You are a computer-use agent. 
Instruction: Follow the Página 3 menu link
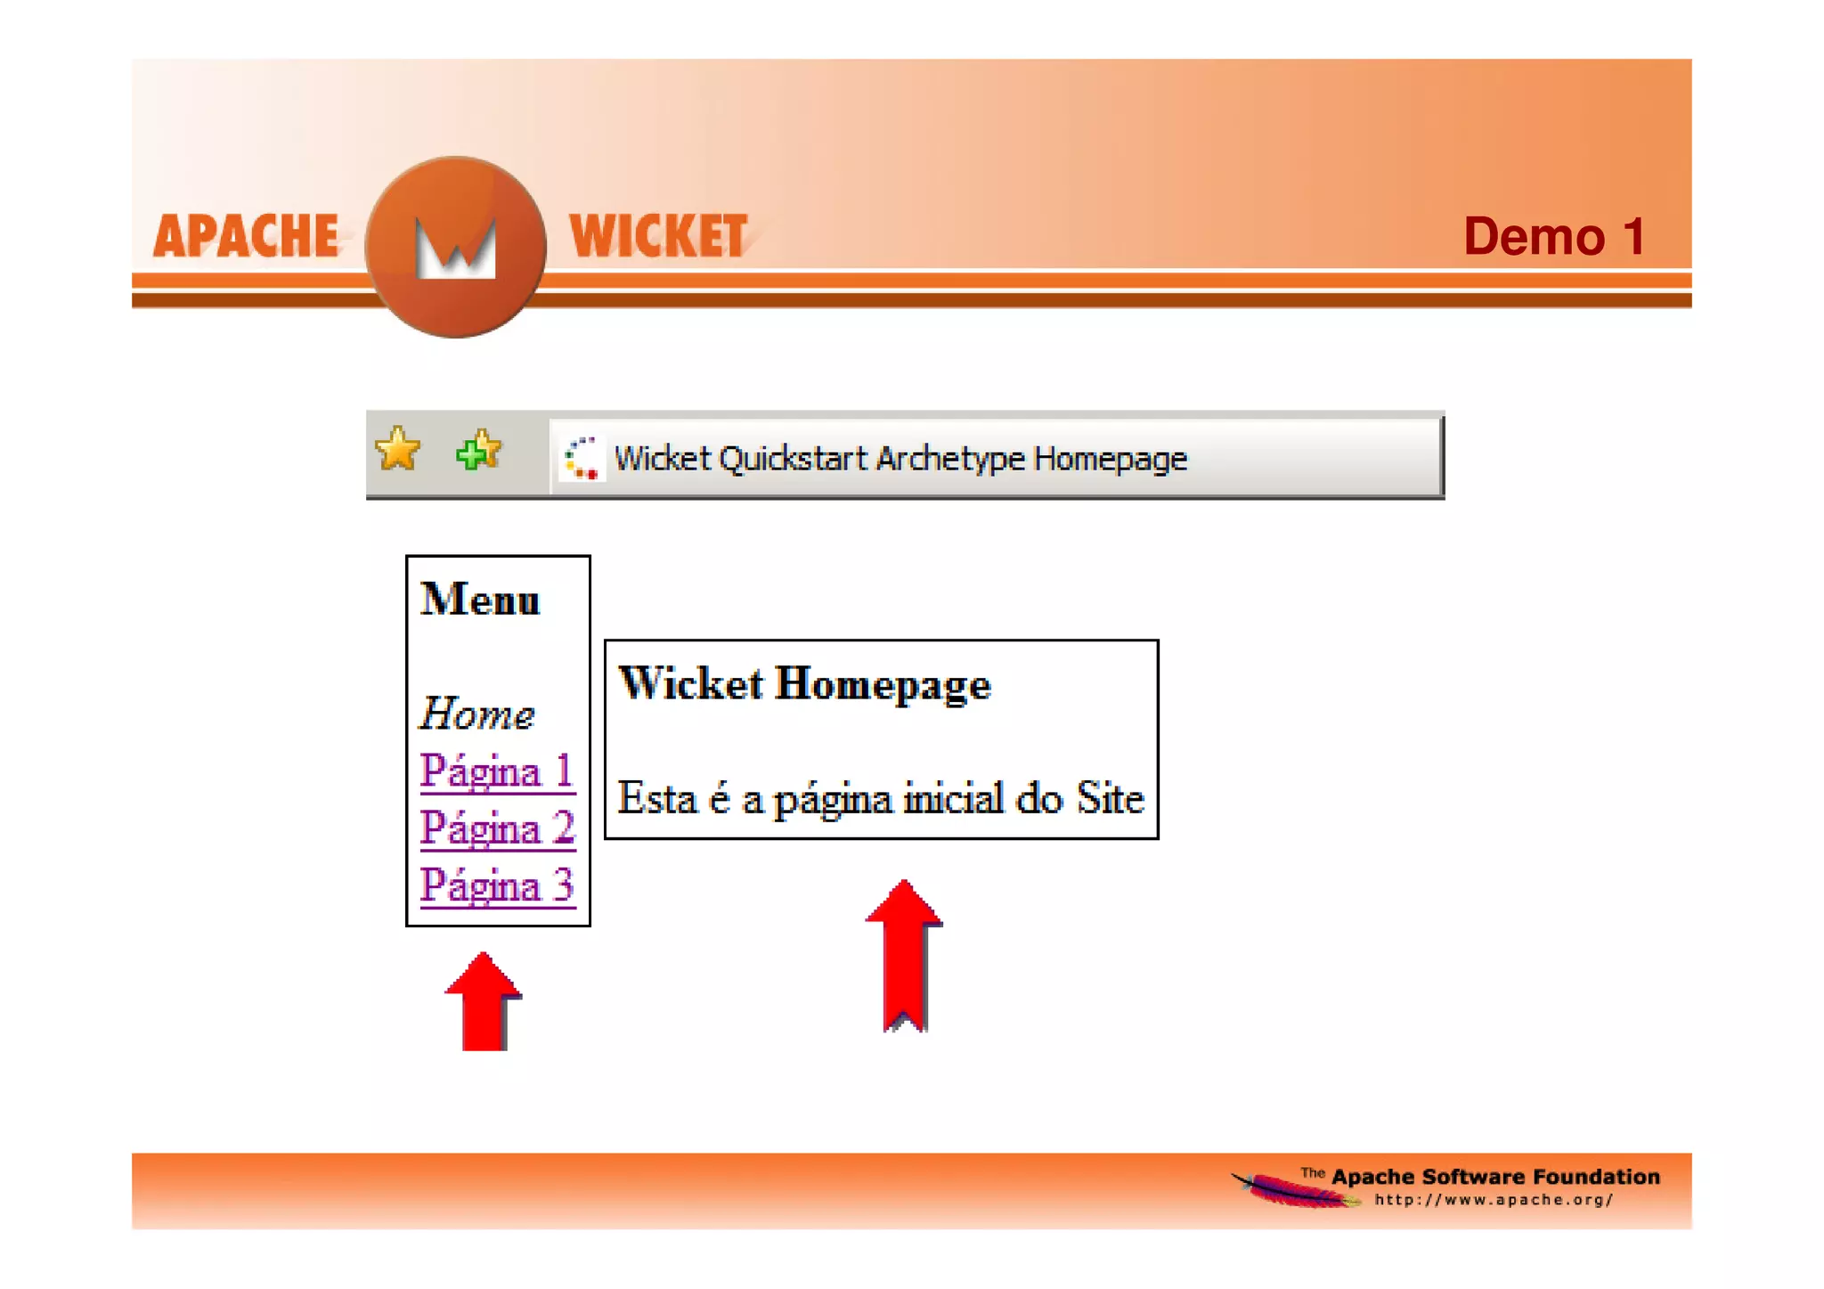(497, 885)
